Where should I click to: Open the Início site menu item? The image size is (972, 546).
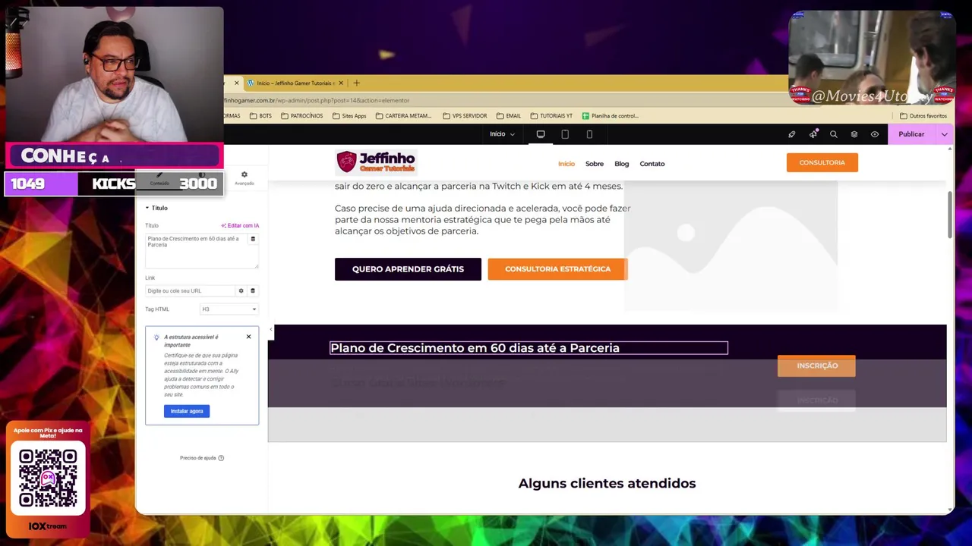coord(566,164)
